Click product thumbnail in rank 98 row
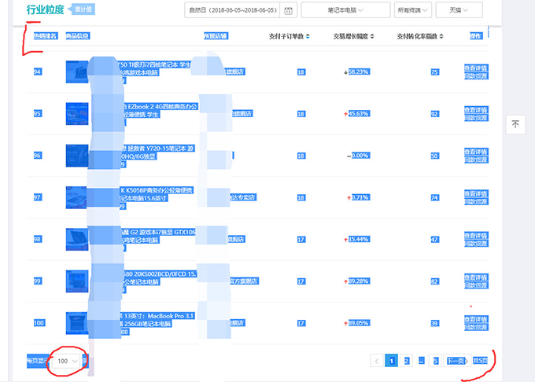This screenshot has height=382, width=535. 77,240
